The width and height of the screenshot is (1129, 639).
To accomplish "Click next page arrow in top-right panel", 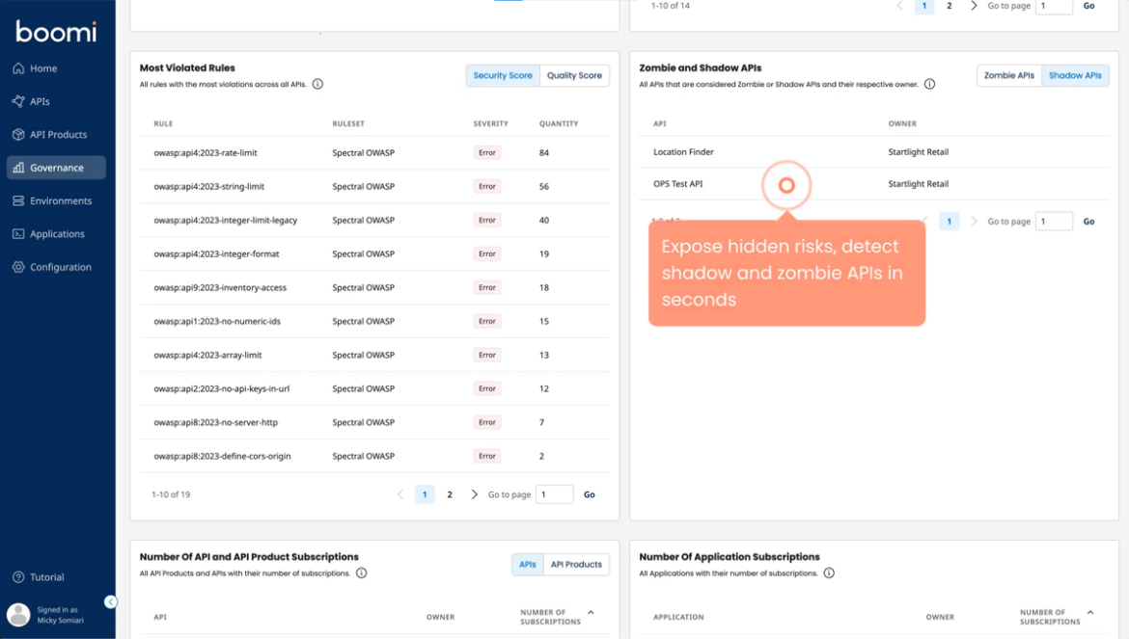I will [974, 6].
